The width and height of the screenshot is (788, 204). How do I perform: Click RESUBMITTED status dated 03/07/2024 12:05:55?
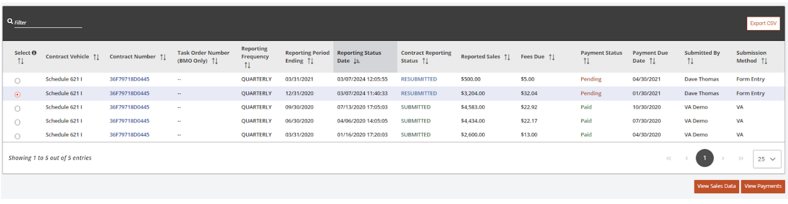(419, 80)
